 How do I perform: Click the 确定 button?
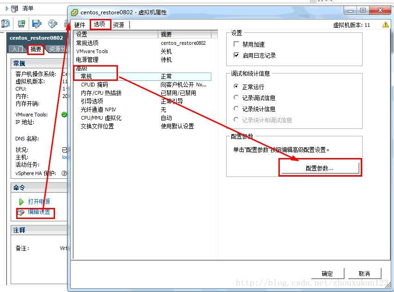328,274
